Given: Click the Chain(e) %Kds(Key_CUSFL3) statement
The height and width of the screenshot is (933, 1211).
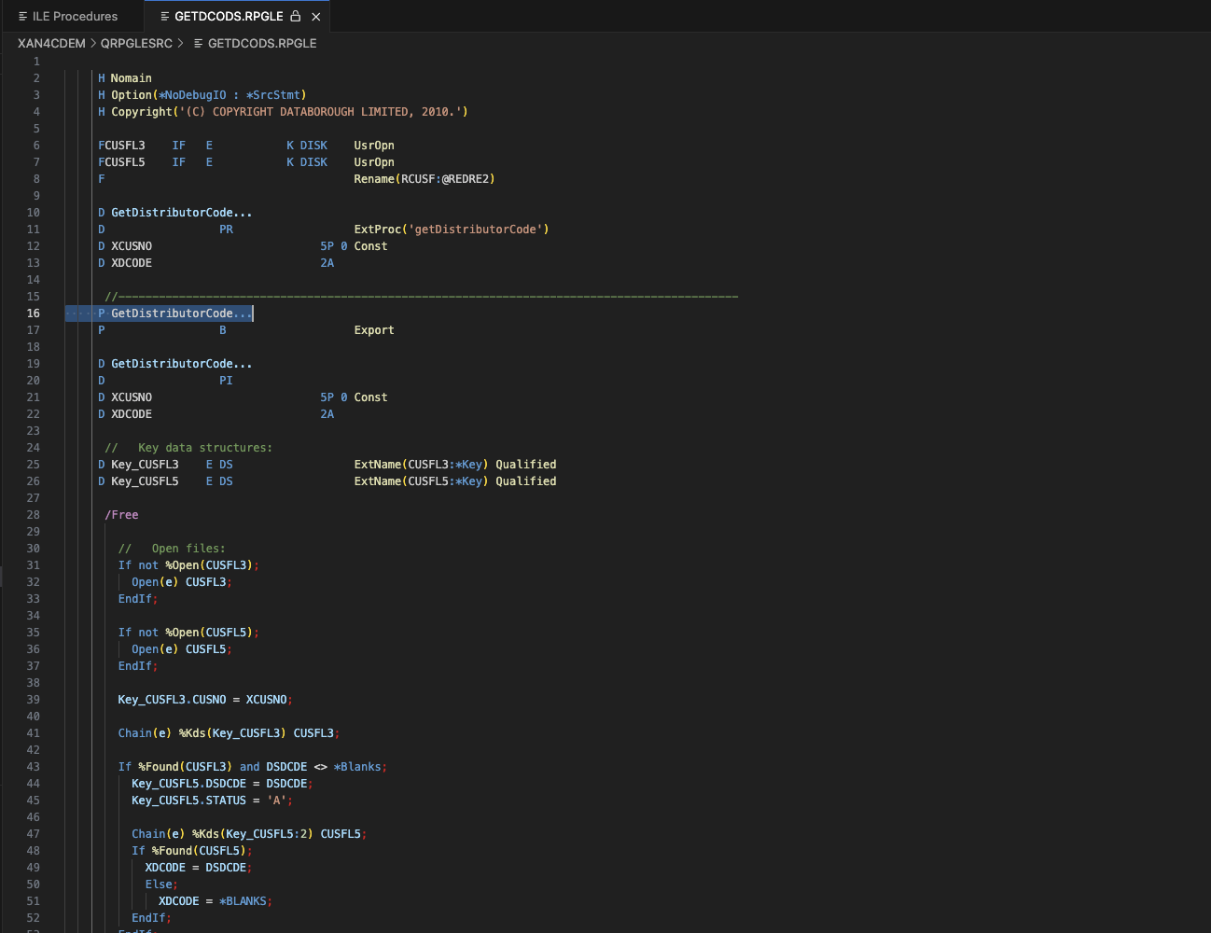Looking at the screenshot, I should tap(229, 733).
